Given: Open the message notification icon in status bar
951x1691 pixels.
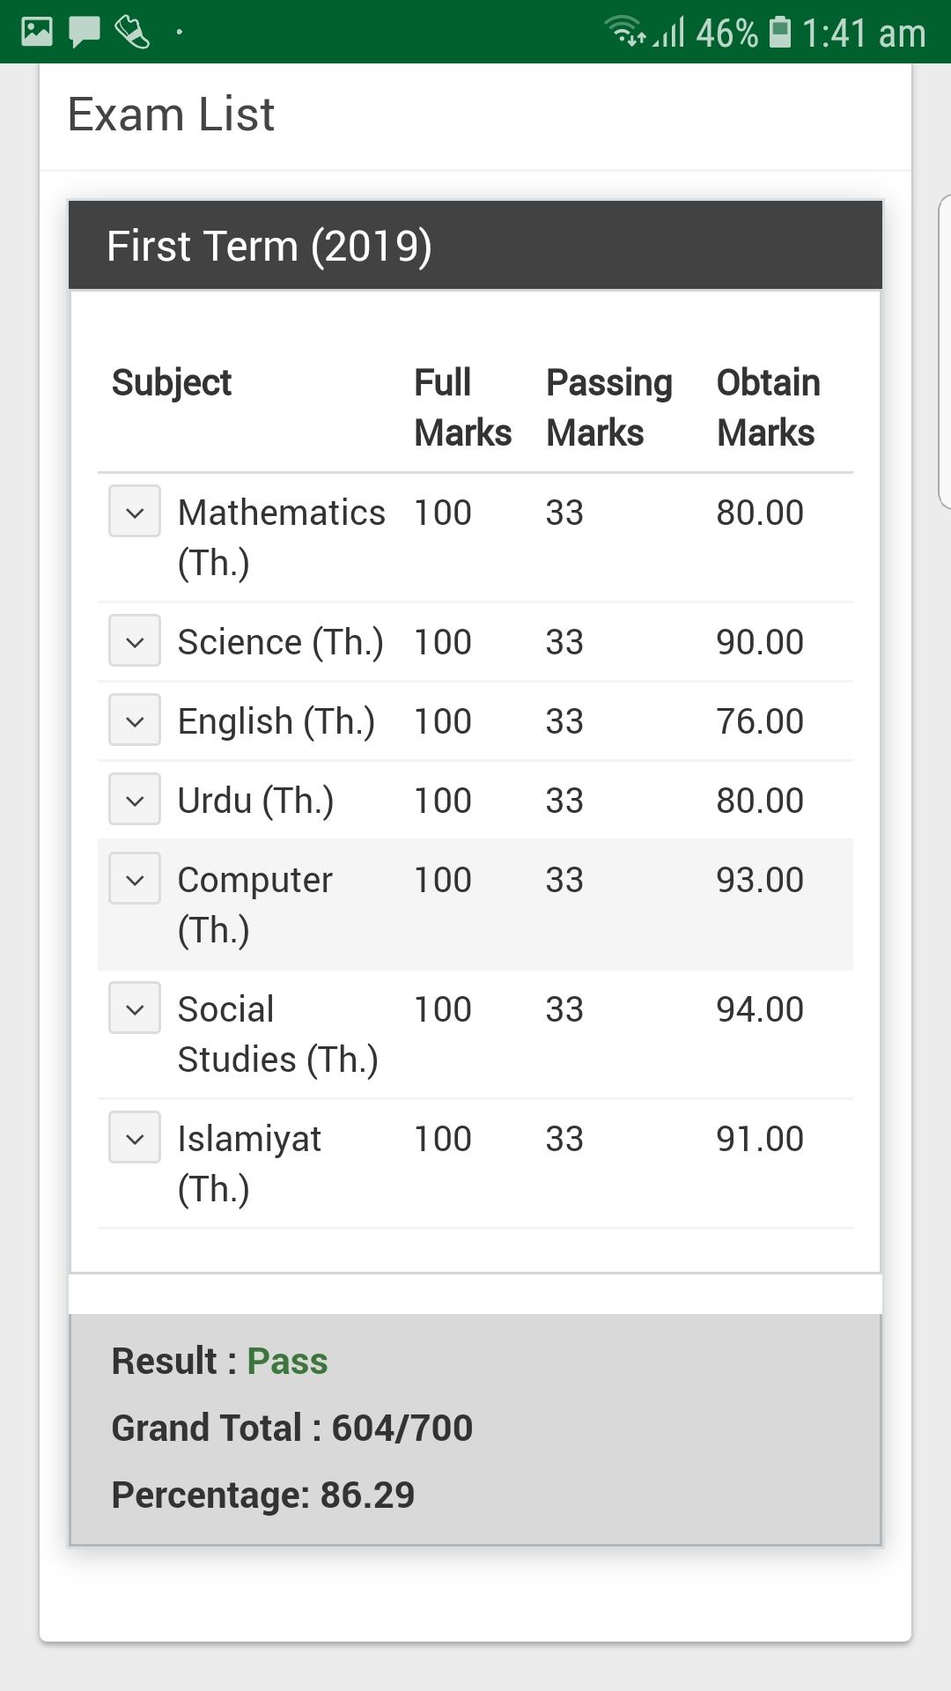Looking at the screenshot, I should (85, 33).
